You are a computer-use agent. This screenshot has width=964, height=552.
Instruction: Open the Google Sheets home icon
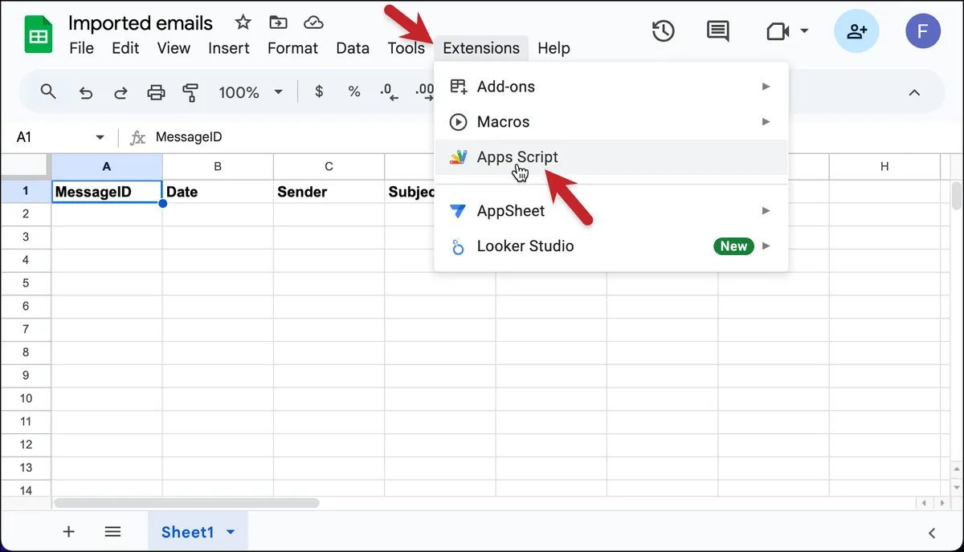(38, 34)
